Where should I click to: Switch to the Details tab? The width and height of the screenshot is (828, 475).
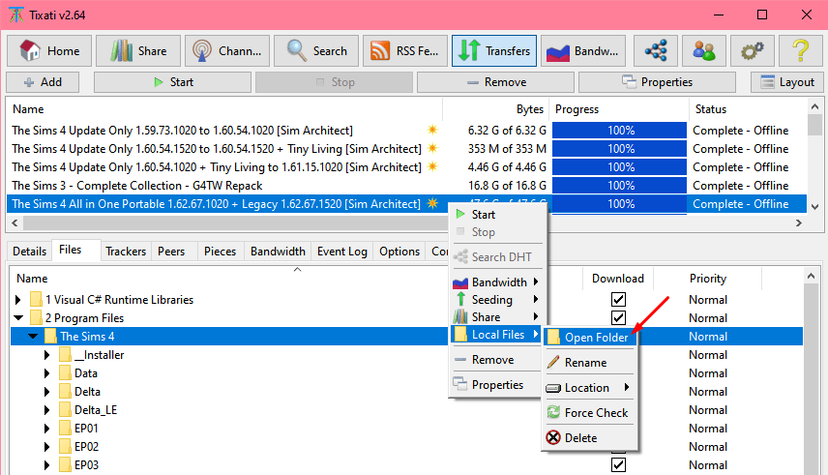[x=30, y=251]
